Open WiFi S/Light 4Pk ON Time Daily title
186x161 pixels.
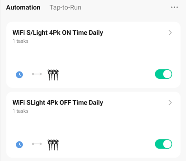click(58, 33)
